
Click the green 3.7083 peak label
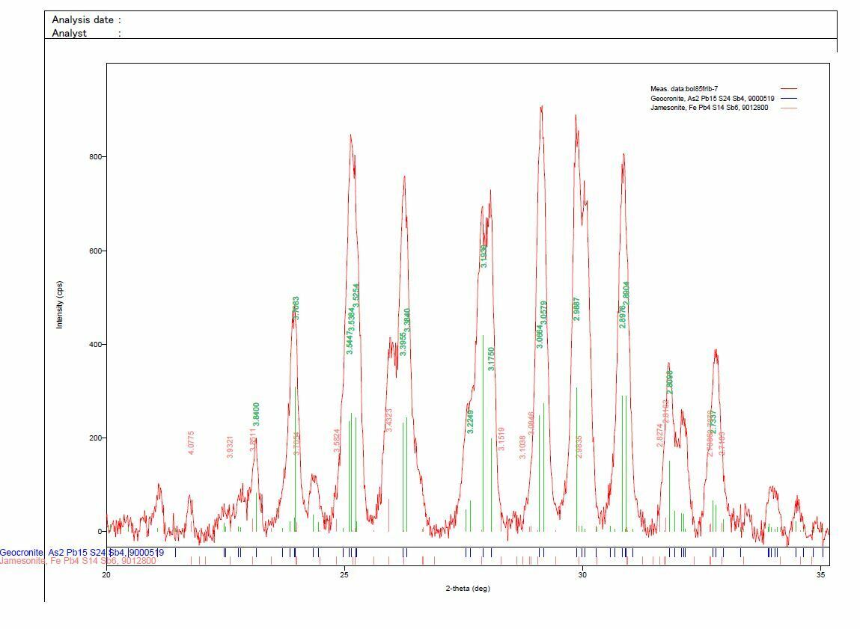(296, 308)
